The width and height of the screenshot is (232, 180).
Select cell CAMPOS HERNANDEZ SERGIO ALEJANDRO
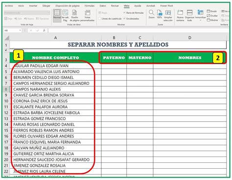point(55,83)
